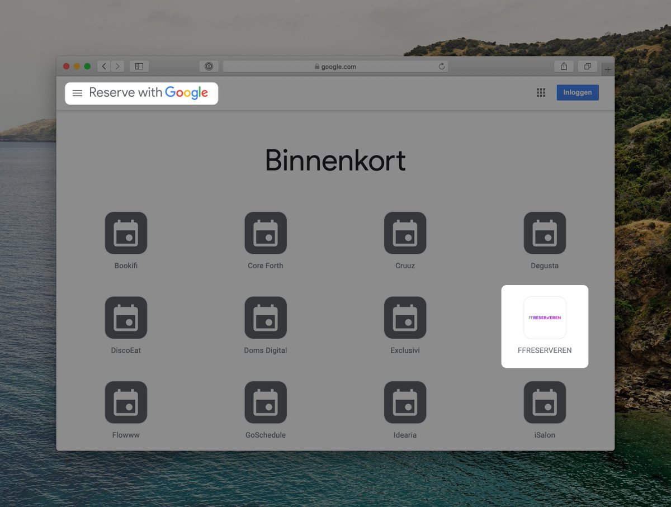Click the google.com address bar
Image resolution: width=671 pixels, height=507 pixels.
pos(335,67)
